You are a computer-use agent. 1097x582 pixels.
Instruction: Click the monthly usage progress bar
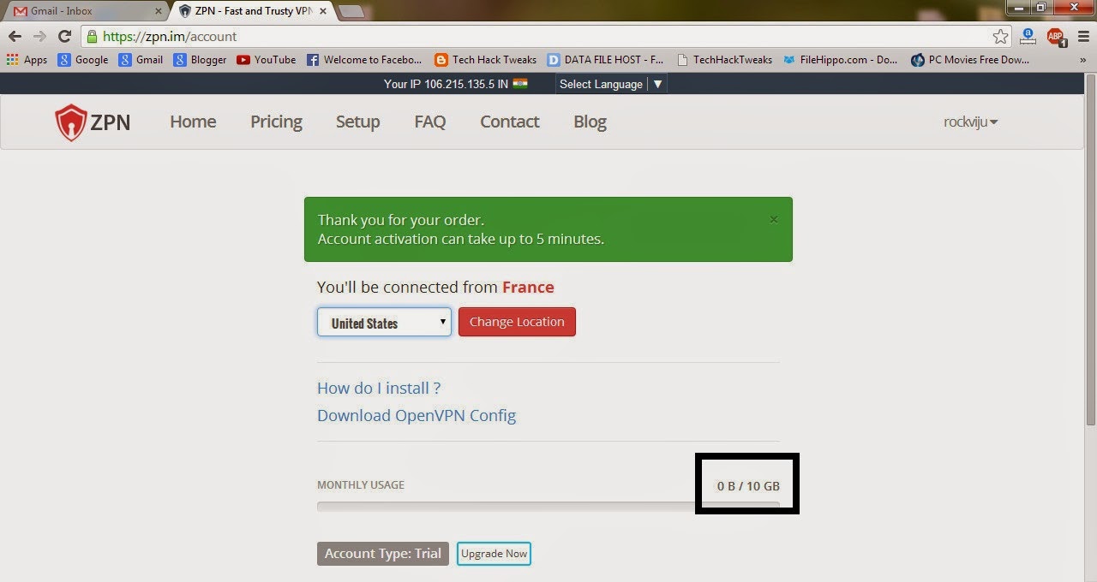[548, 507]
